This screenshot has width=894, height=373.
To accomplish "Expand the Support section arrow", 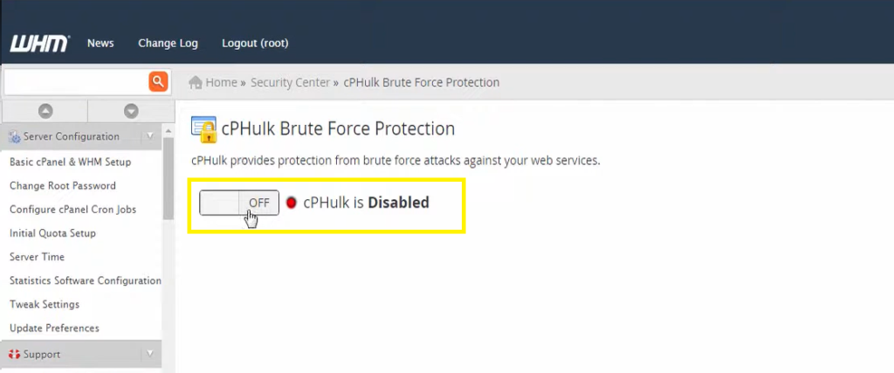I will [149, 354].
